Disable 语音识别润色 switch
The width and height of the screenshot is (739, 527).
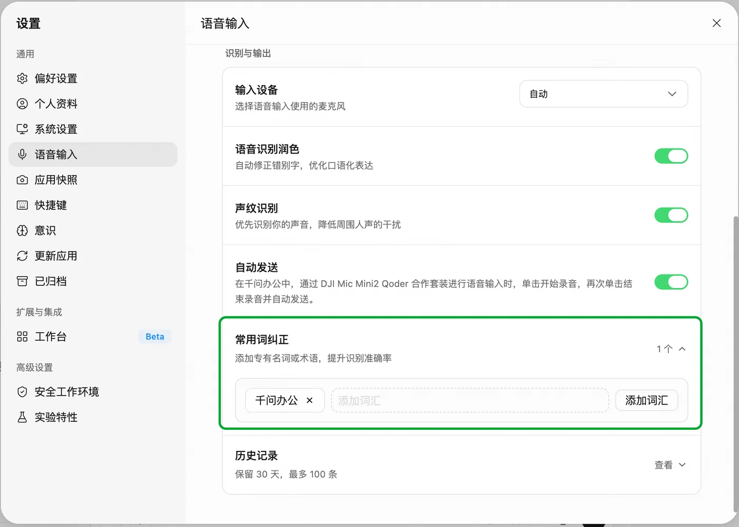(x=671, y=156)
